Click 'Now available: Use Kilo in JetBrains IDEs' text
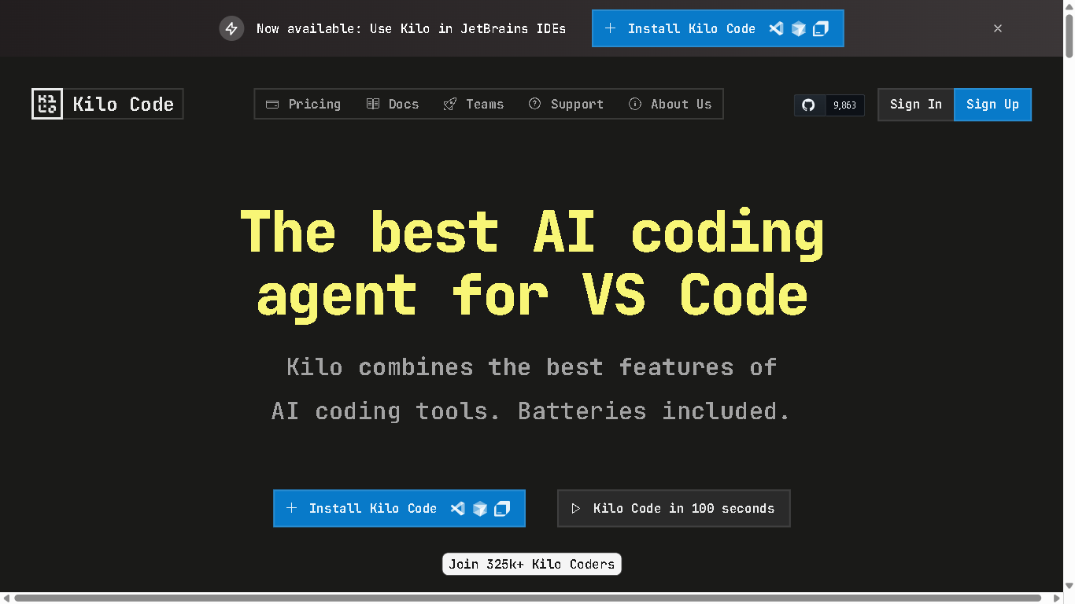Image resolution: width=1075 pixels, height=604 pixels. click(411, 28)
